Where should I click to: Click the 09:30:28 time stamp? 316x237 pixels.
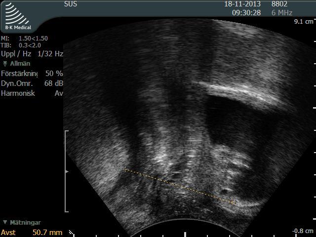246,13
